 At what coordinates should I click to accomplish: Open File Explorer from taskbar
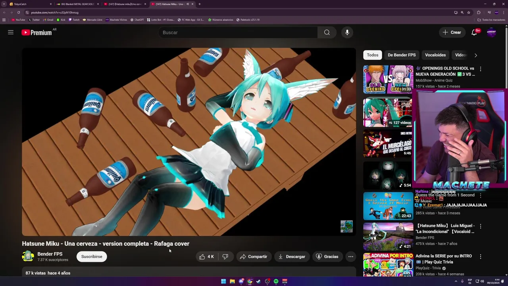coord(232,281)
